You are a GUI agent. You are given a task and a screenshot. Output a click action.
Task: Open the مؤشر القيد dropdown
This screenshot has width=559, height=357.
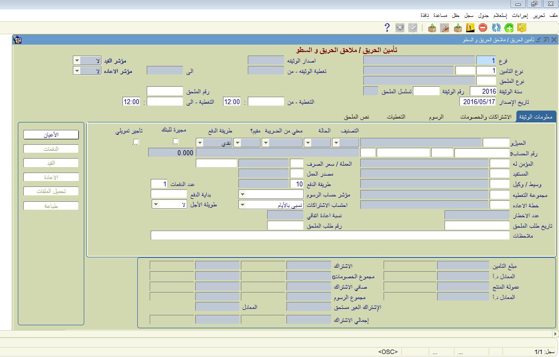coord(77,60)
